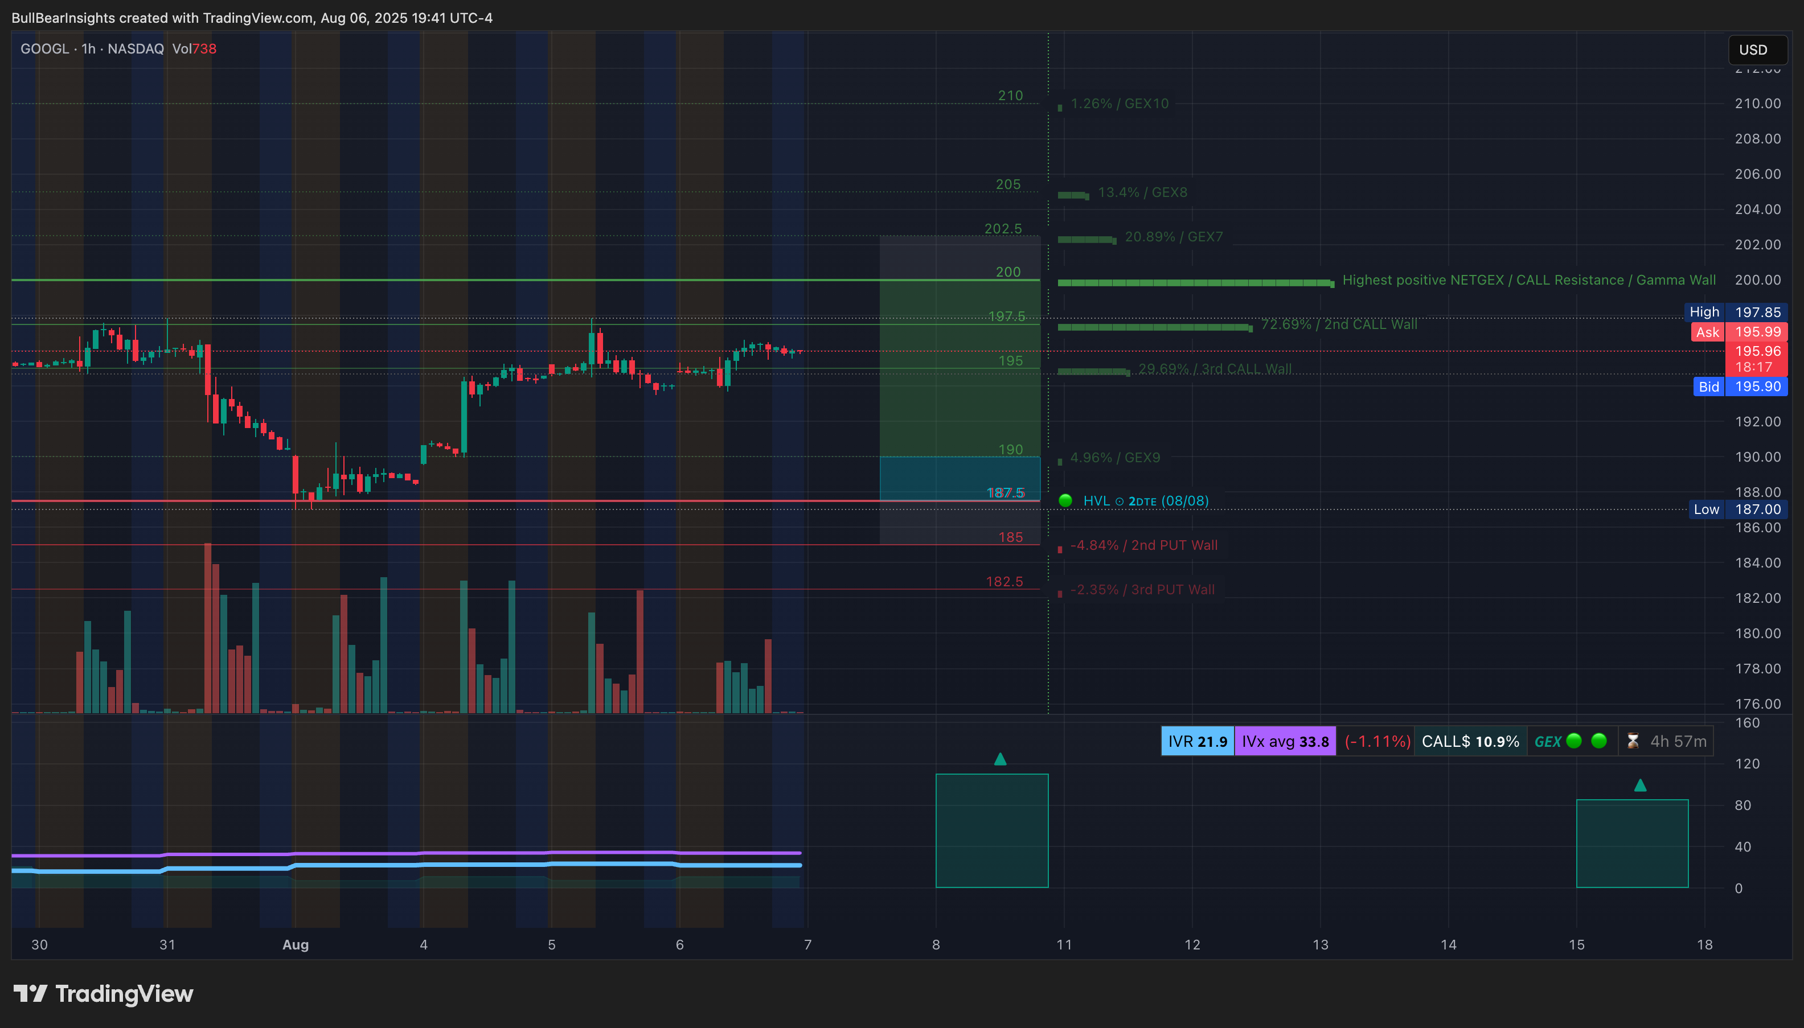Click the High 197.85 price label
This screenshot has width=1804, height=1028.
coord(1736,312)
